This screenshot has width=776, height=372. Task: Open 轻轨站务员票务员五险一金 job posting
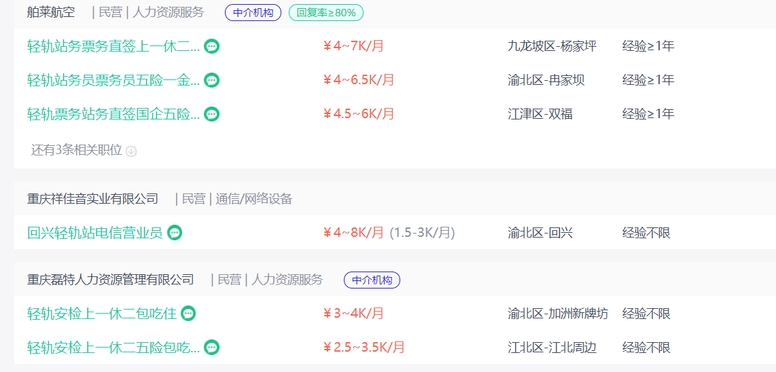[x=114, y=80]
